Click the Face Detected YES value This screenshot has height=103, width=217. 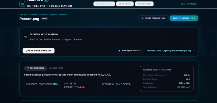[184, 87]
